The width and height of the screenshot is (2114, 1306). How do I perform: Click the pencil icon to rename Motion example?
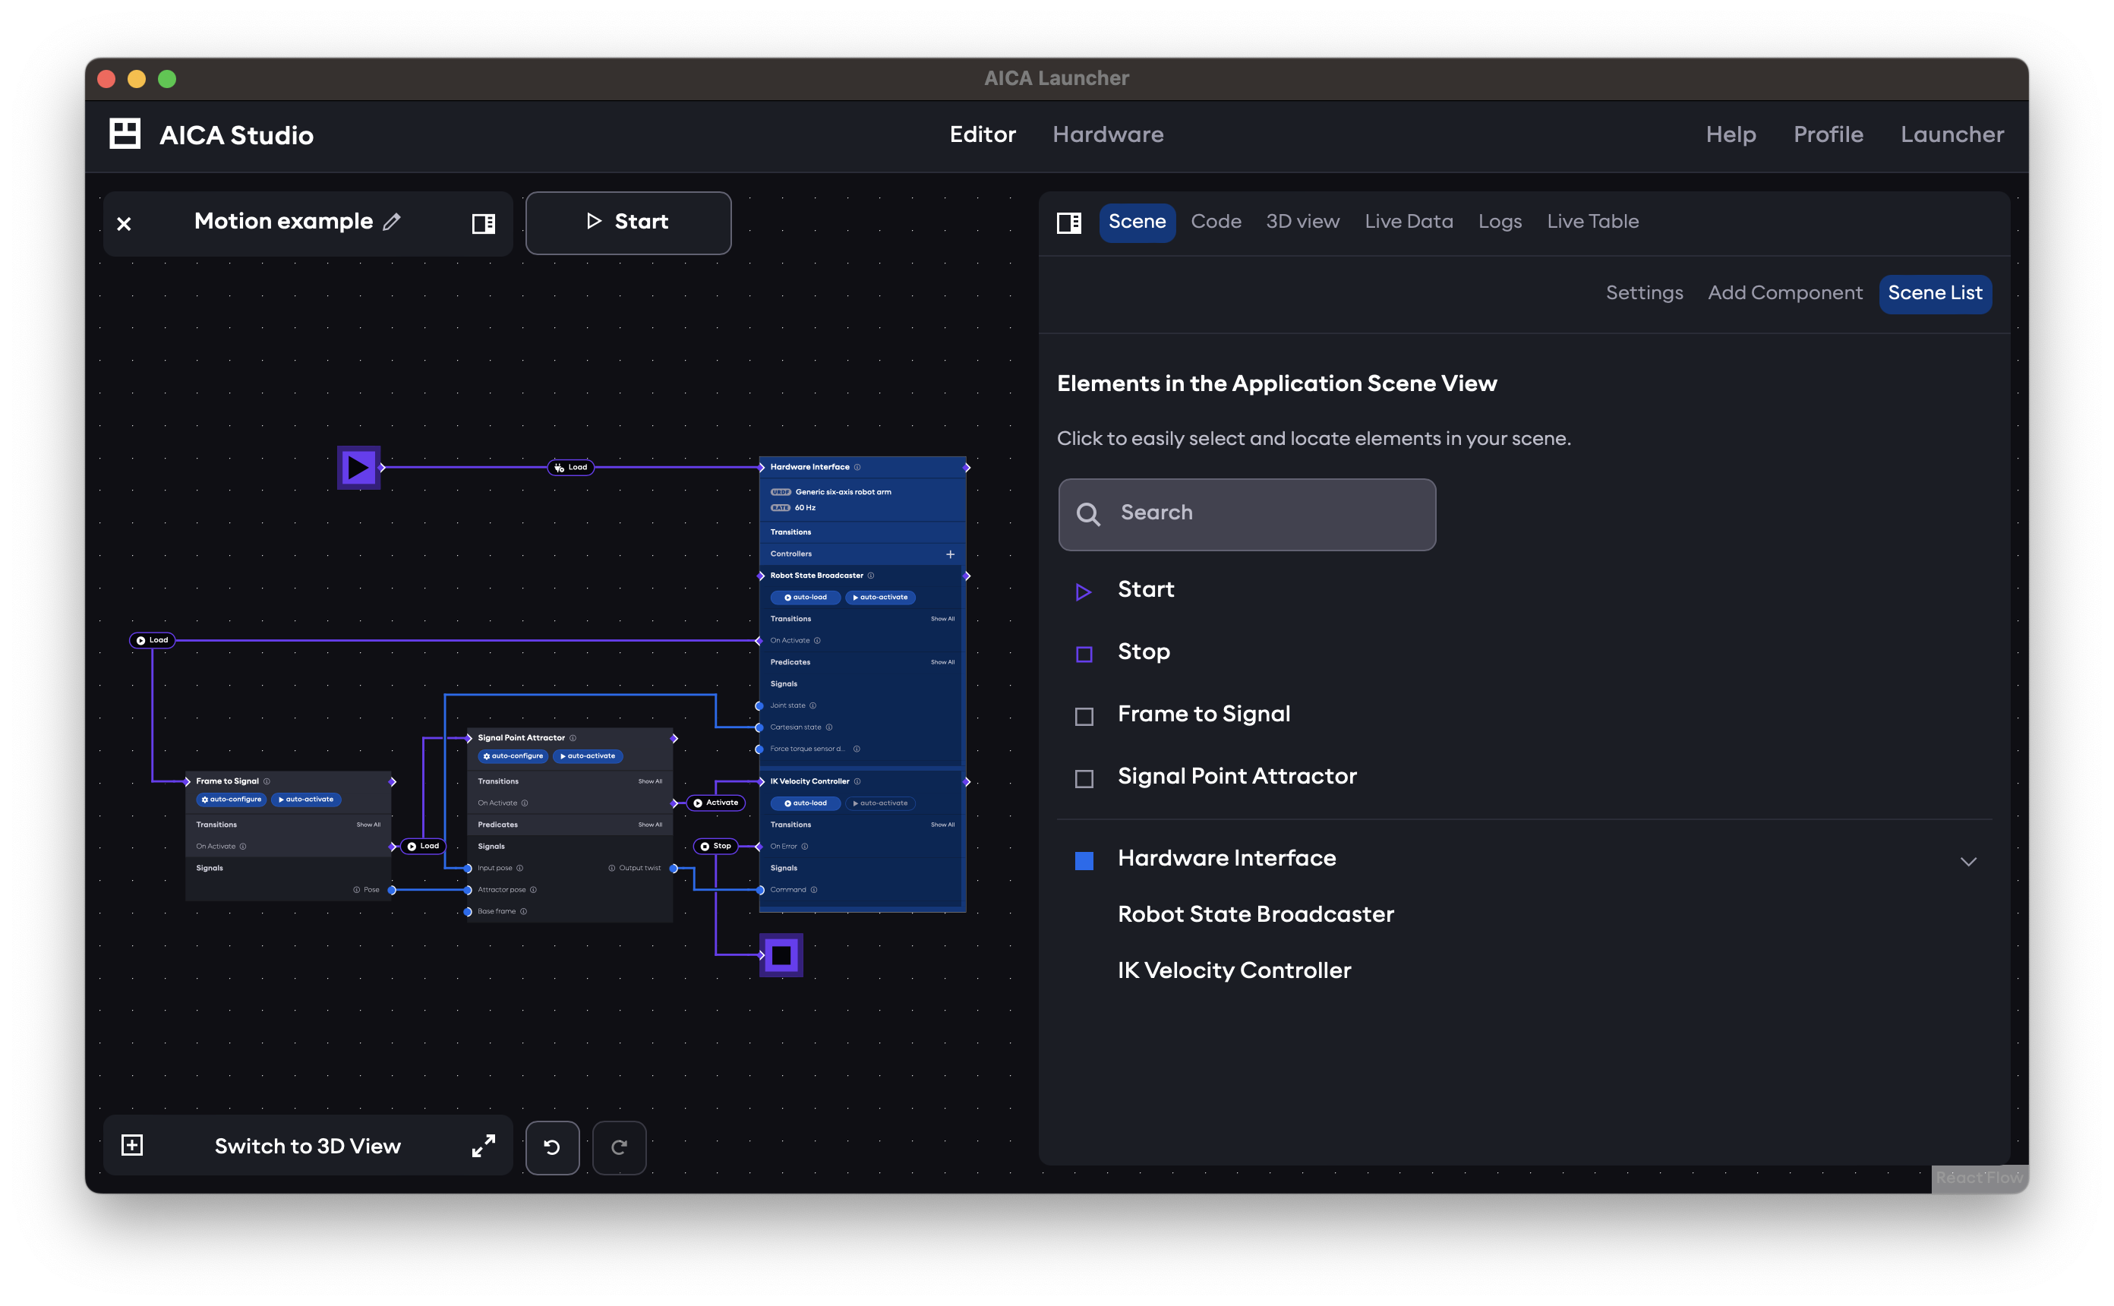[391, 222]
